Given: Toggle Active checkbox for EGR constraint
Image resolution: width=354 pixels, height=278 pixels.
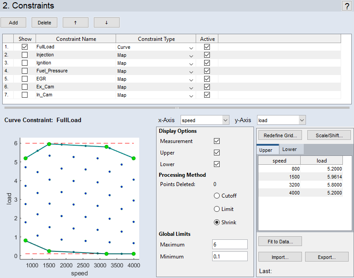Looking at the screenshot, I should [207, 79].
